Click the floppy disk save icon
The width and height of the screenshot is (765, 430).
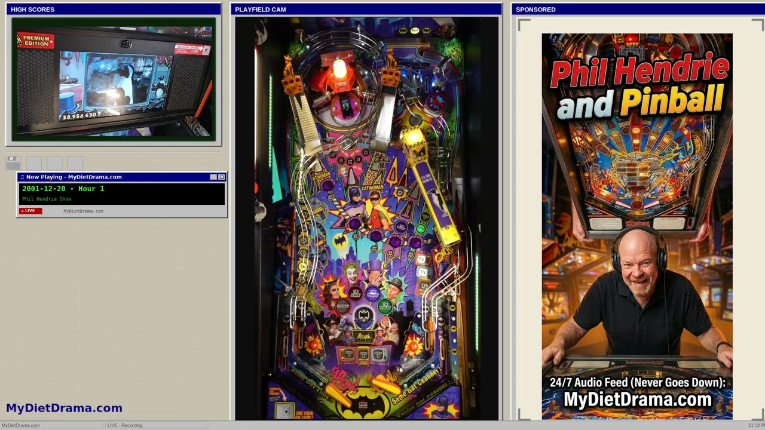pos(14,163)
